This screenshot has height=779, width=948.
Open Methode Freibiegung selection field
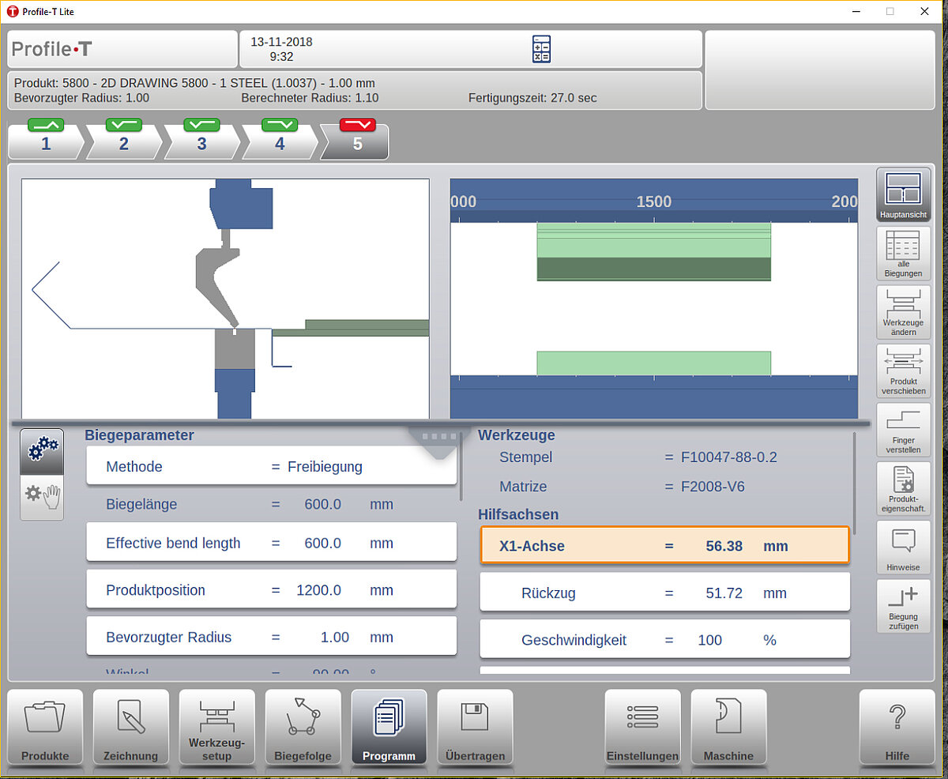pyautogui.click(x=271, y=467)
